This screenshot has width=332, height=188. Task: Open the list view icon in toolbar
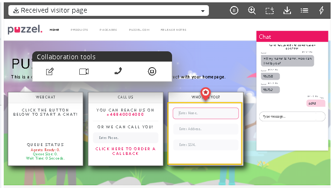click(304, 10)
